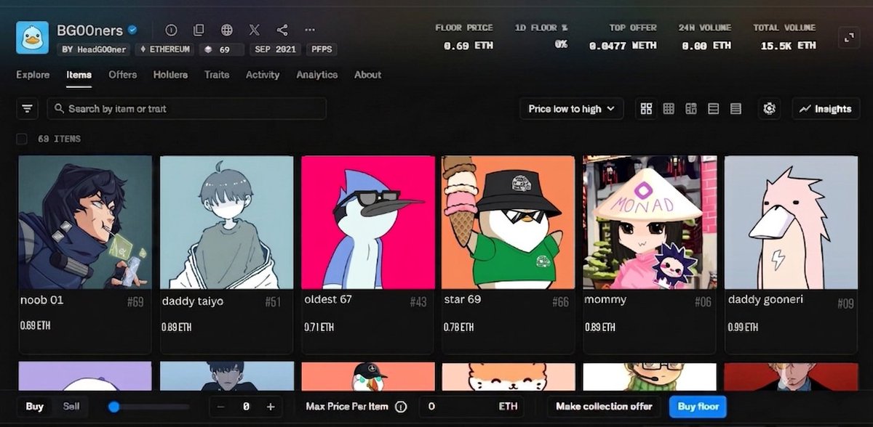
Task: Open the collection website globe icon
Action: pos(227,30)
